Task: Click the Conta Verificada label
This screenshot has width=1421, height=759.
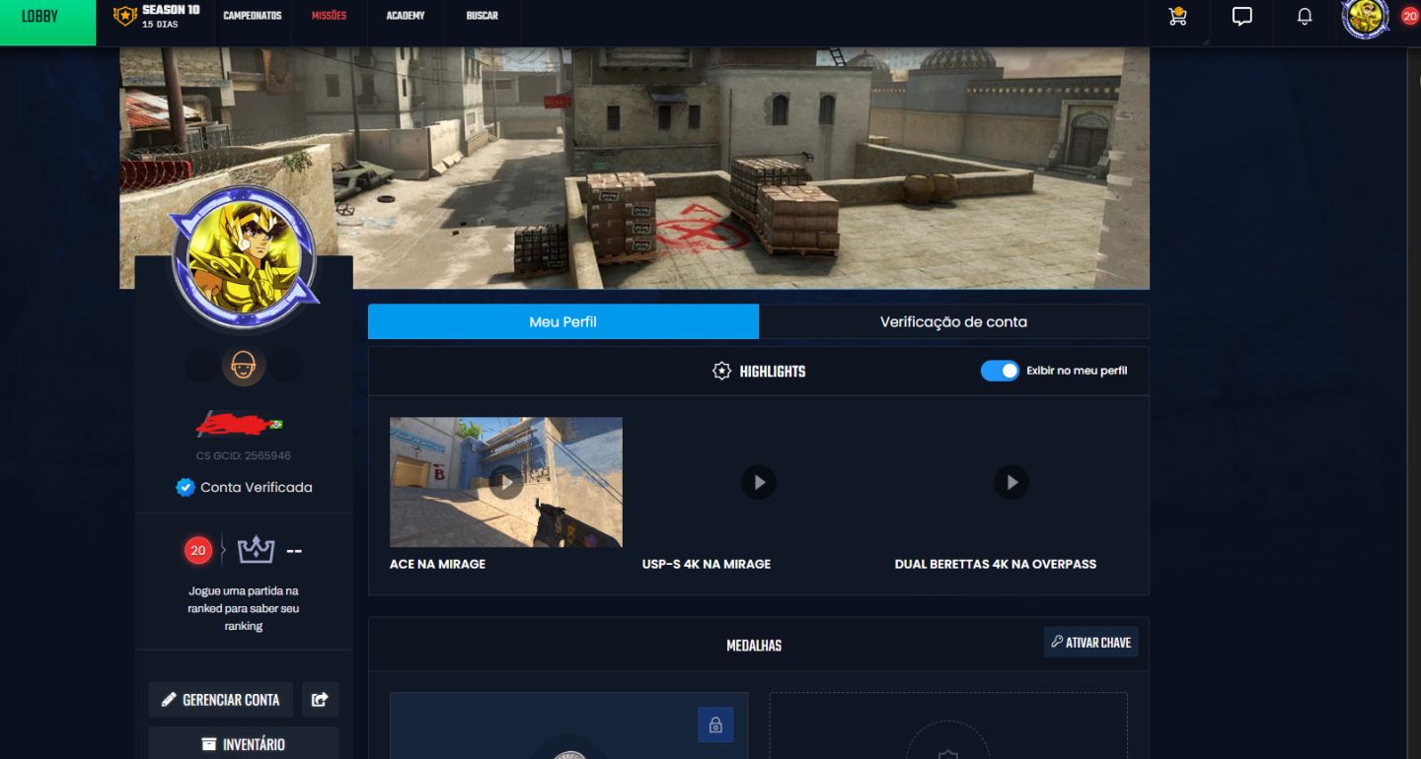Action: (257, 487)
